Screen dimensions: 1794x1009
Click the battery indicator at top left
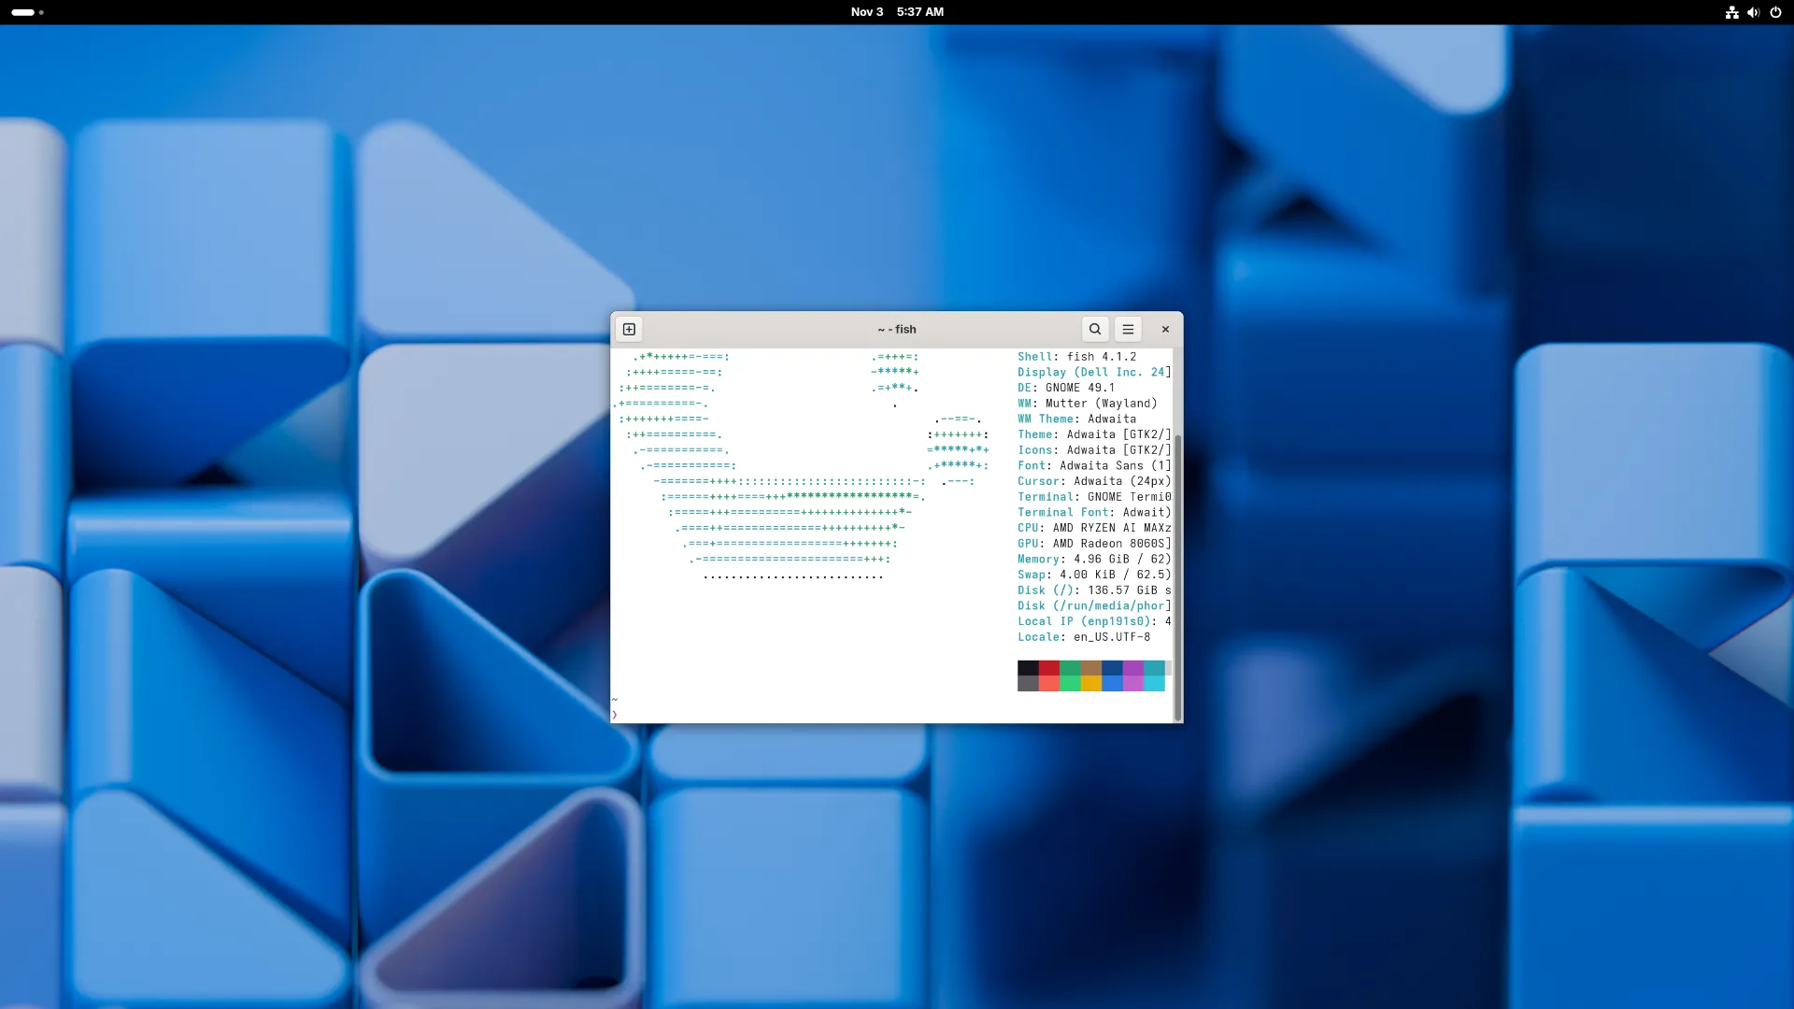[x=23, y=12]
